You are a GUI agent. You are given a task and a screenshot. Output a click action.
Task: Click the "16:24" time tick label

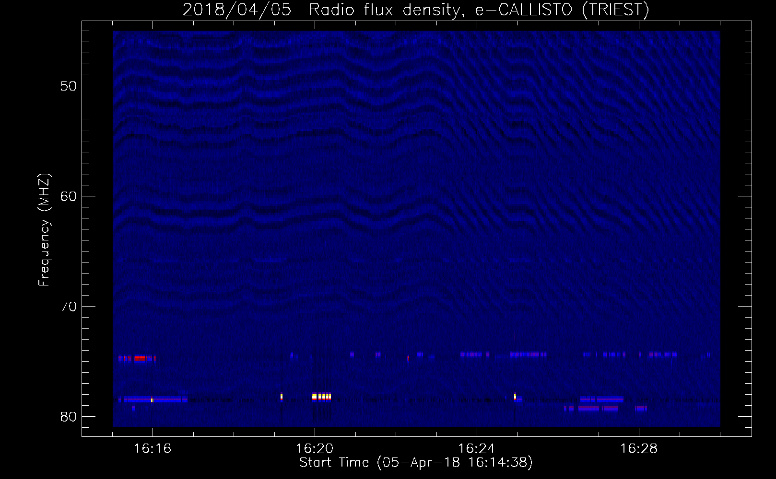(477, 449)
